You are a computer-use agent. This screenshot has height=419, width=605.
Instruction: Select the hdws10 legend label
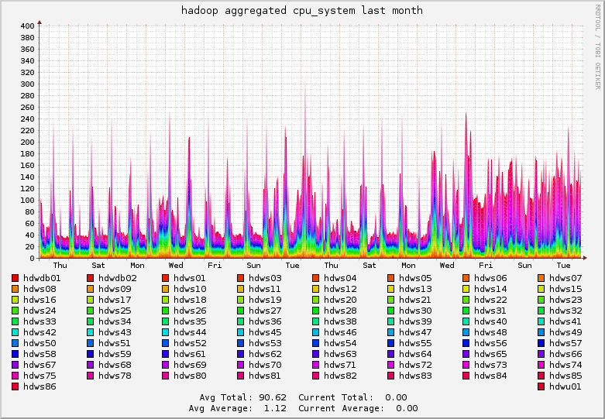coord(190,289)
